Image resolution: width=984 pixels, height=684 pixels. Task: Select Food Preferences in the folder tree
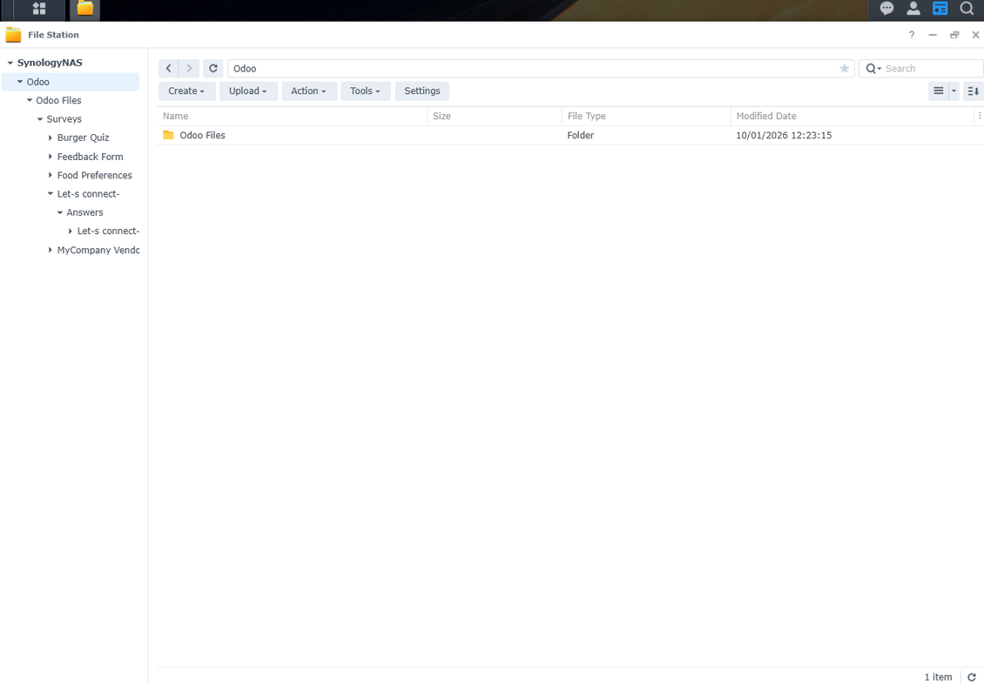[94, 175]
